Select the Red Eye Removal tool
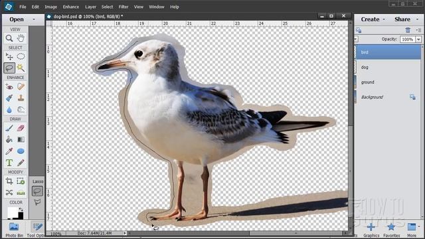This screenshot has width=425, height=239. 9,87
